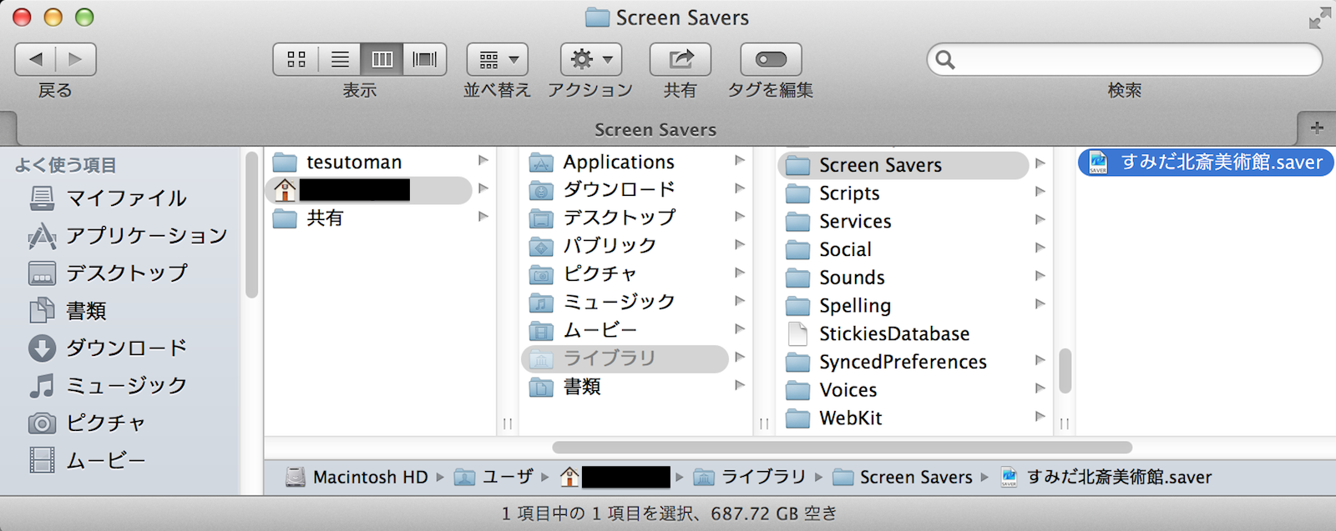Open the アクション gear menu
This screenshot has width=1336, height=531.
[x=591, y=59]
